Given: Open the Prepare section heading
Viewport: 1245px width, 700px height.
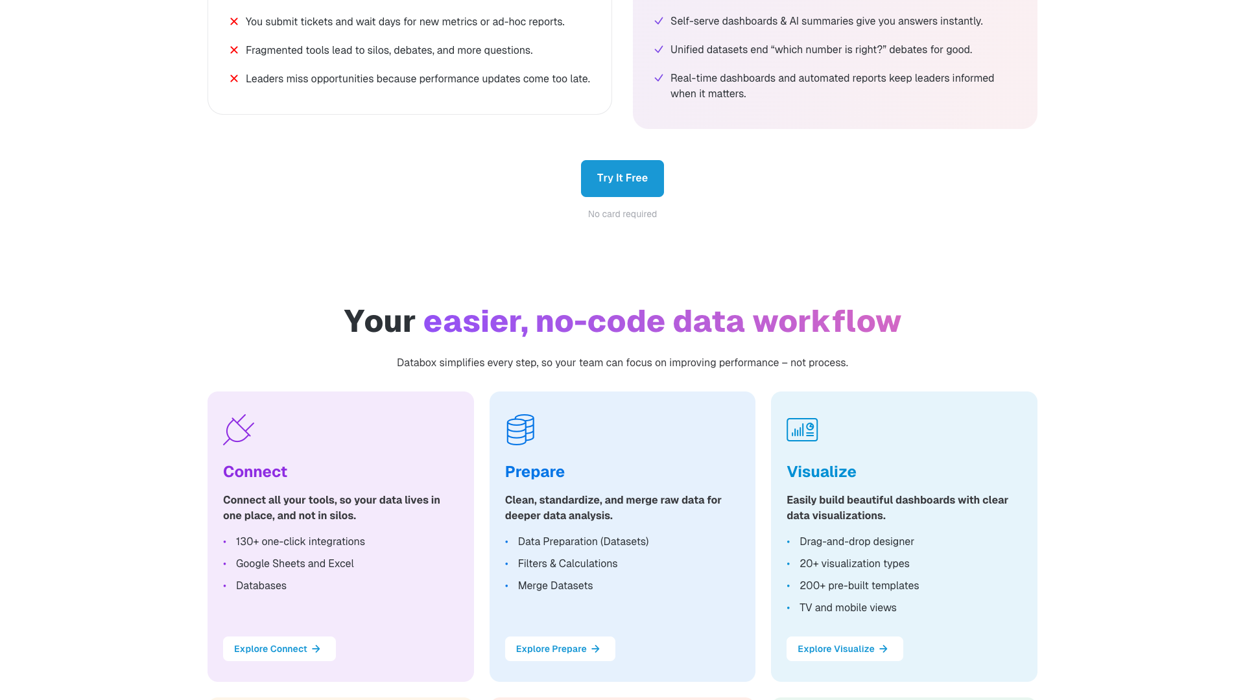Looking at the screenshot, I should pyautogui.click(x=534, y=471).
